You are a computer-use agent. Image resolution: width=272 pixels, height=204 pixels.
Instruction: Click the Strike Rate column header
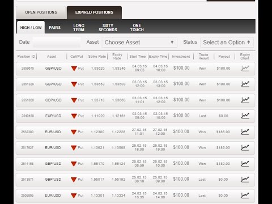[97, 57]
